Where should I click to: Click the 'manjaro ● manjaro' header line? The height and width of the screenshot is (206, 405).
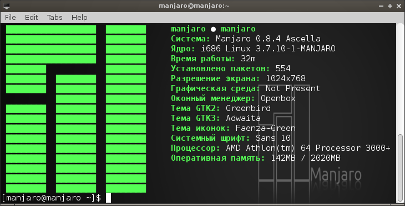point(213,29)
